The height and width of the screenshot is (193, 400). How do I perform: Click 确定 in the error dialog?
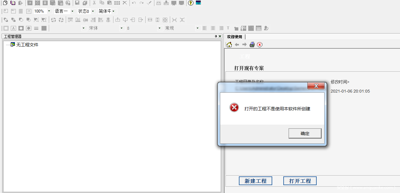coord(305,133)
